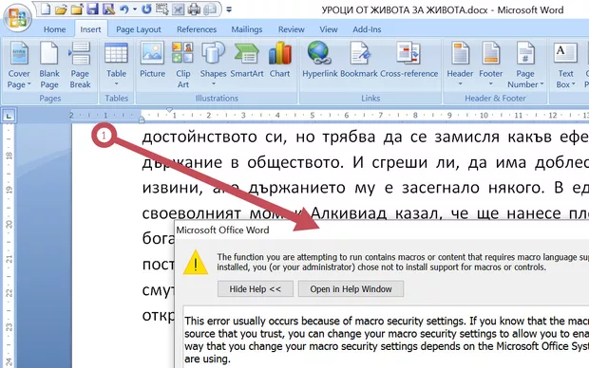Expand the Cover Page gallery

[19, 65]
